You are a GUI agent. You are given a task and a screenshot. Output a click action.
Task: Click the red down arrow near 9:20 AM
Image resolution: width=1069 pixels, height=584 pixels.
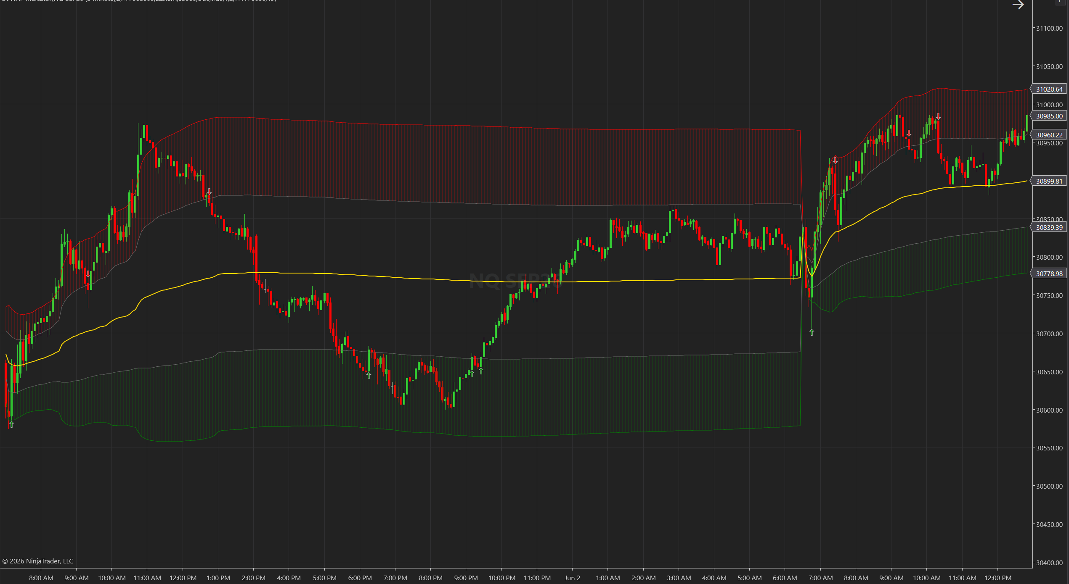[88, 274]
